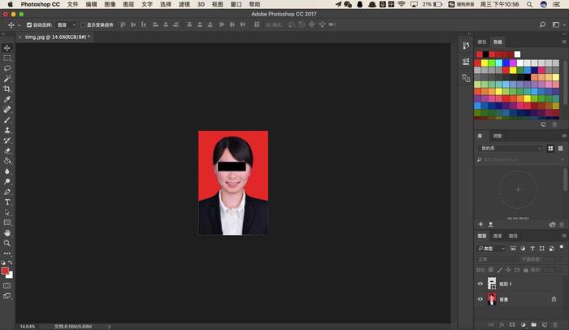Toggle pixel layer filter in Layers panel
The height and width of the screenshot is (330, 569).
513,249
